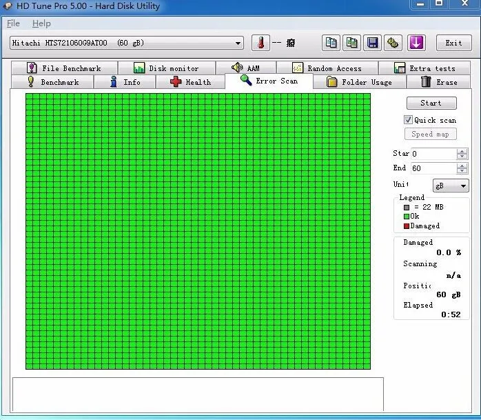This screenshot has height=420, width=481.
Task: Open options via wrench icon
Action: coord(393,43)
